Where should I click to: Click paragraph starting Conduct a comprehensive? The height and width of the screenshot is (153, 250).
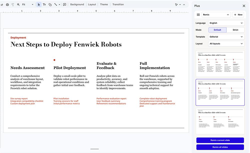point(27,82)
